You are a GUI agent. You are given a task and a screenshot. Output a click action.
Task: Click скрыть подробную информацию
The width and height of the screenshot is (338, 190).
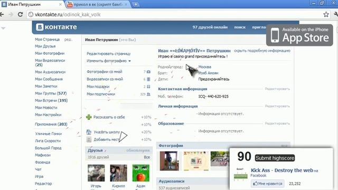coord(262,51)
